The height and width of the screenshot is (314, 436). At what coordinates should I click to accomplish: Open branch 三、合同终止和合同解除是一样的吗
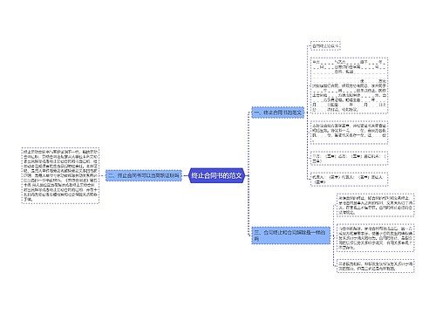(291, 235)
